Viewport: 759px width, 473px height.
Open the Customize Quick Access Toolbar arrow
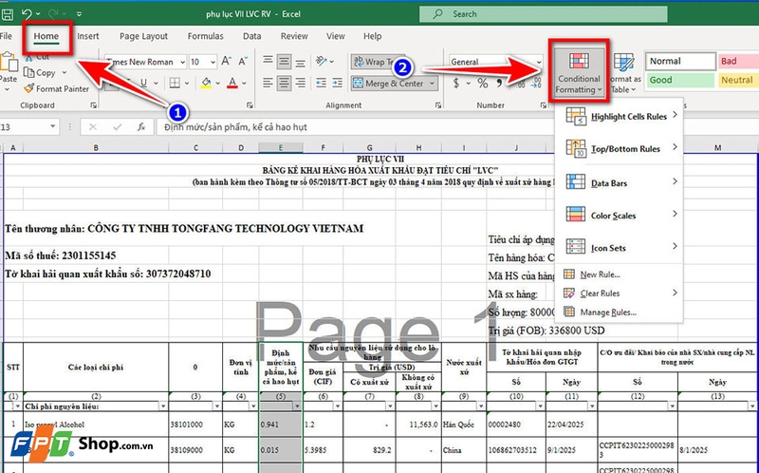[79, 14]
